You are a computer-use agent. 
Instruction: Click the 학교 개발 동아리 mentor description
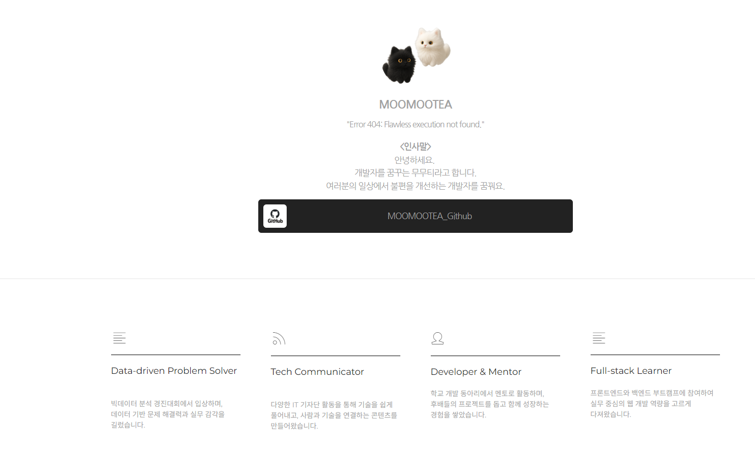[x=490, y=404]
